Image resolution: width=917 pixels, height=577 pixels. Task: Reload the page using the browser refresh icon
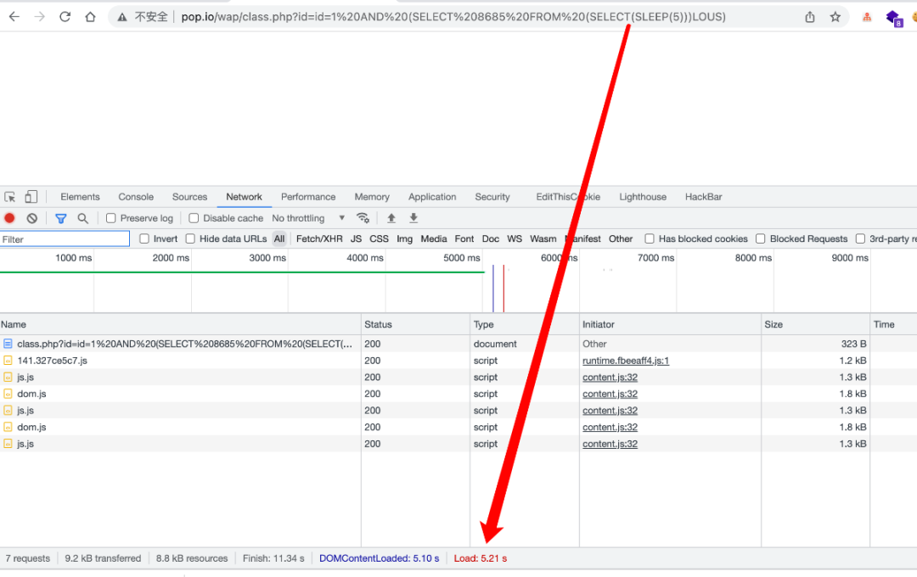[65, 17]
